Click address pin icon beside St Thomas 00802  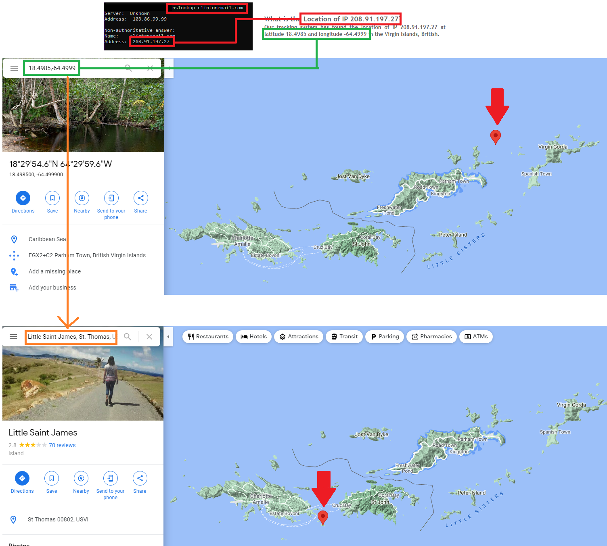point(13,520)
